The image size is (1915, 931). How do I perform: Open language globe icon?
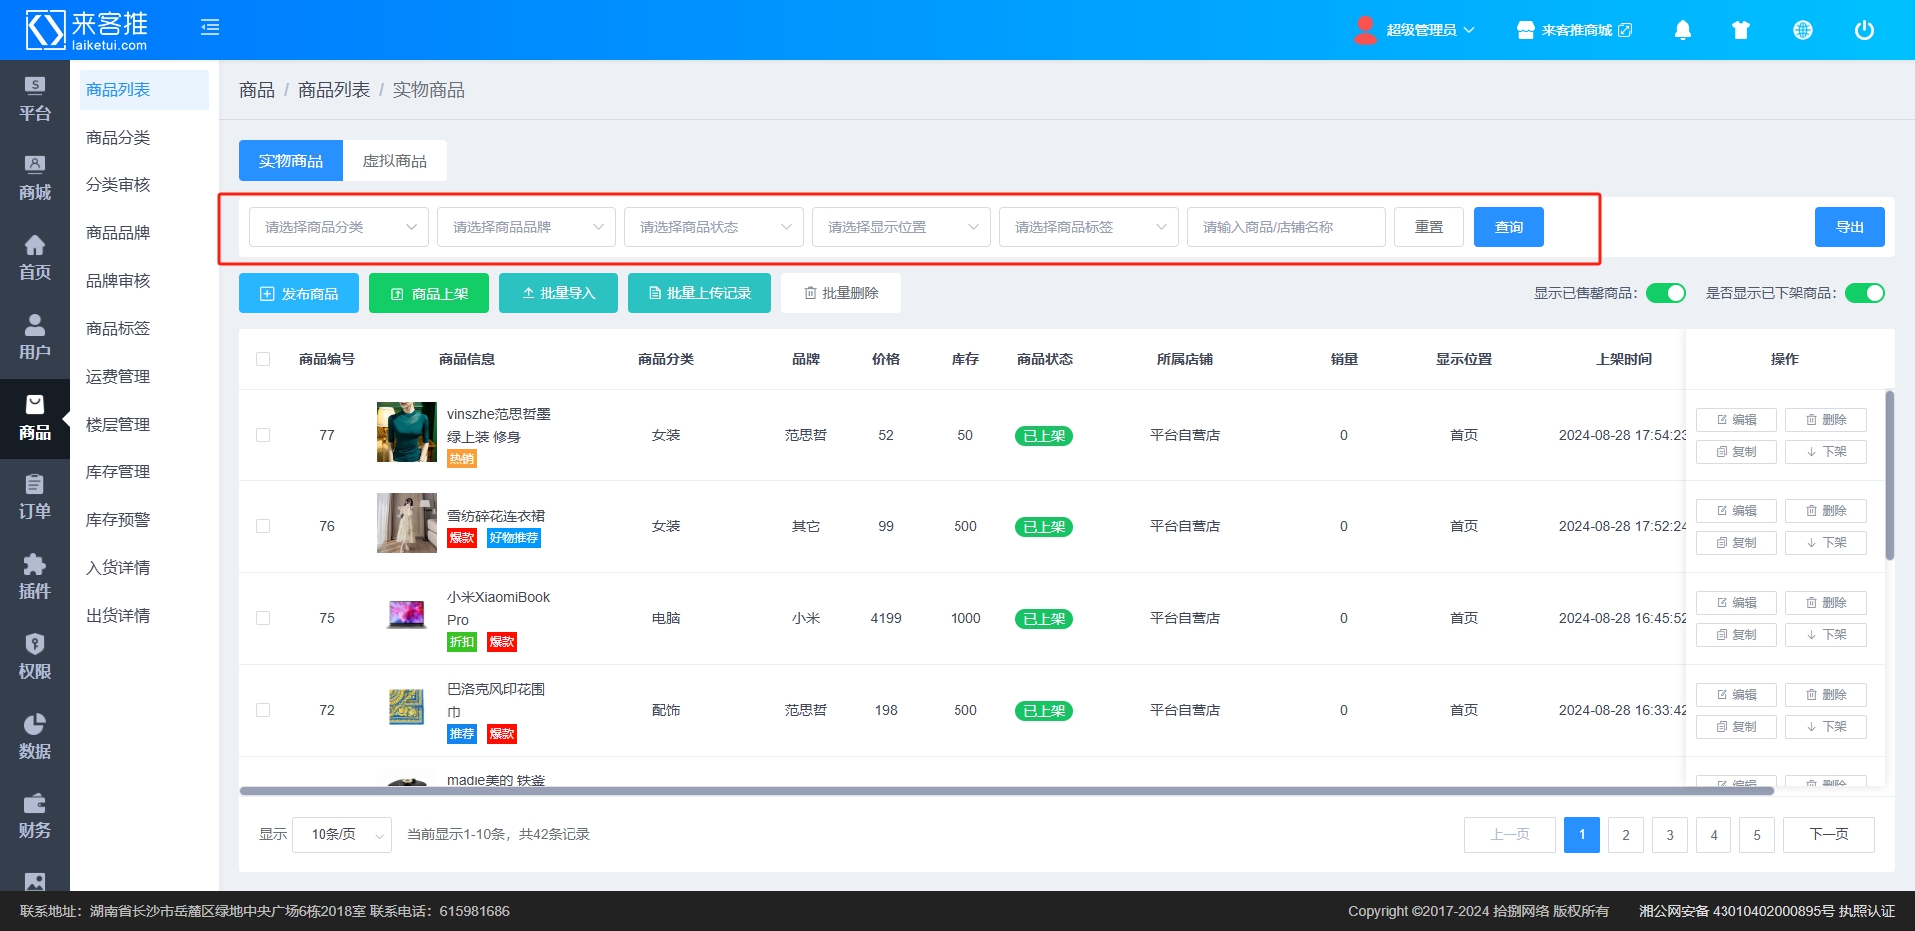[1802, 30]
